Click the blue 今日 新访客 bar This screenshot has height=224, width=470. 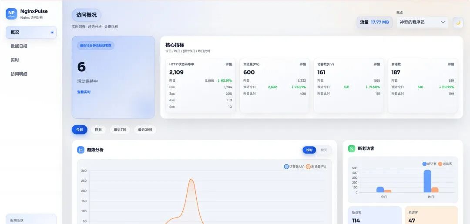click(380, 190)
